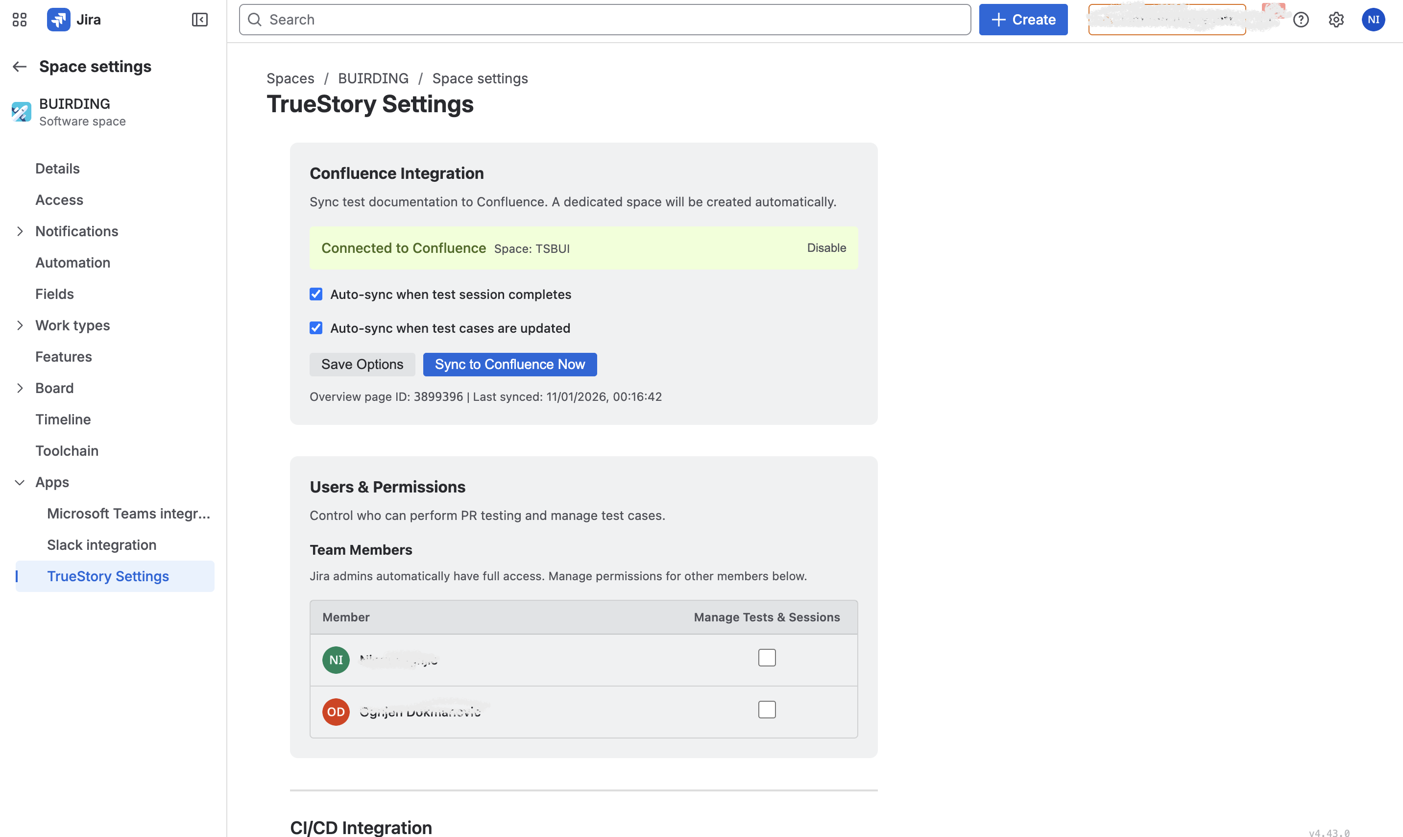Open the settings gear icon
1403x837 pixels.
pyautogui.click(x=1336, y=20)
